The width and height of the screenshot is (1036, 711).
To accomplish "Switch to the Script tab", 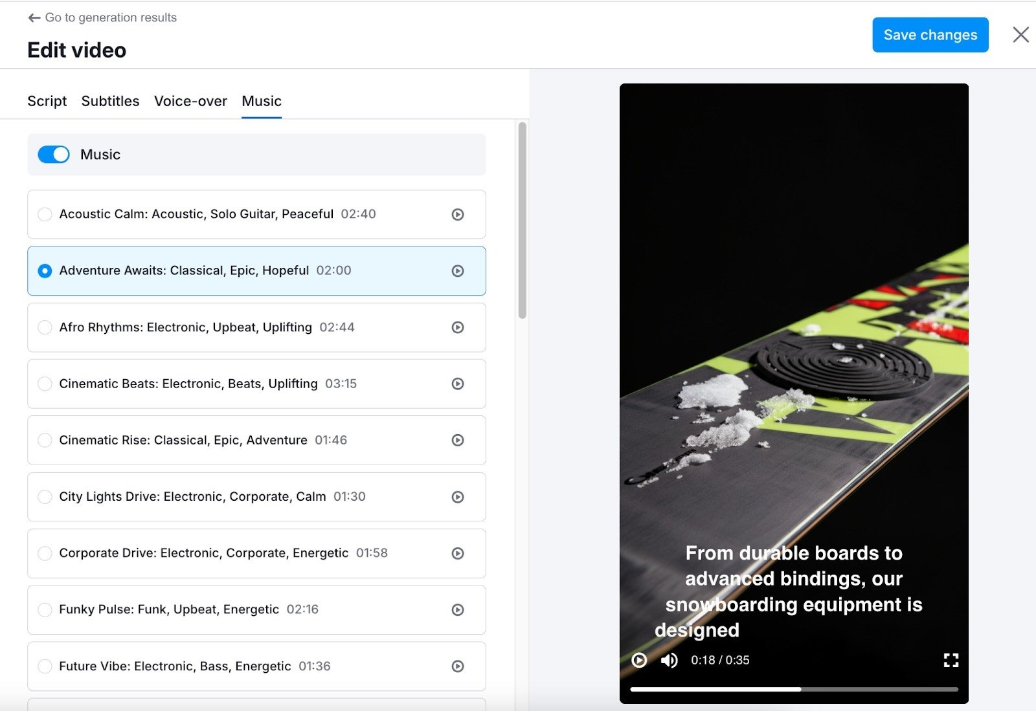I will coord(47,101).
